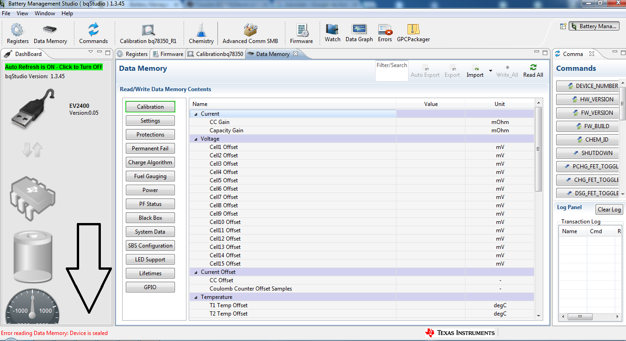626x341 pixels.
Task: Open the Firmware tool in the toolbar
Action: [x=302, y=33]
